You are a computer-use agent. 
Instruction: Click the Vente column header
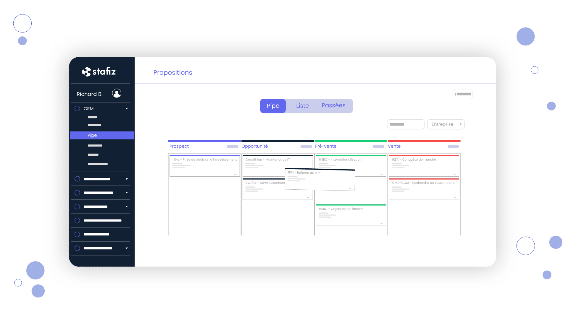pyautogui.click(x=394, y=146)
